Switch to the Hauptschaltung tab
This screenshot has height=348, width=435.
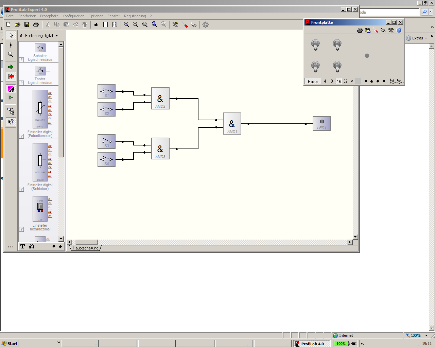(x=85, y=248)
